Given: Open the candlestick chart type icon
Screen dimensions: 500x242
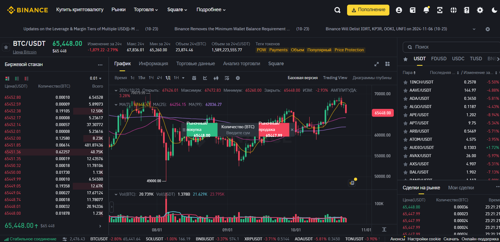Looking at the screenshot, I should [216, 78].
